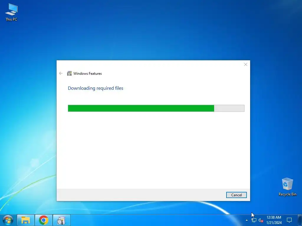Click the "Downloading required files" heading
The height and width of the screenshot is (226, 302).
click(96, 88)
